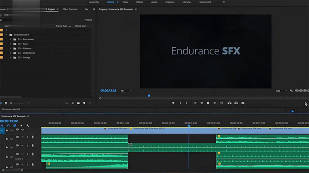Image resolution: width=309 pixels, height=173 pixels.
Task: Expand the 02 - Bass bin
Action: 10,44
